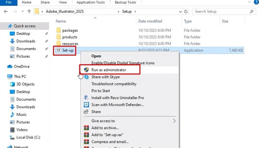Go forward with the right arrow
259x148 pixels.
[15, 11]
